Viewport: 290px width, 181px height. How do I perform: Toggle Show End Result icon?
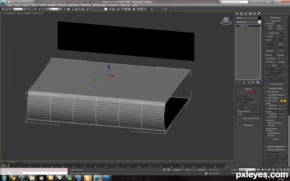[x=244, y=83]
